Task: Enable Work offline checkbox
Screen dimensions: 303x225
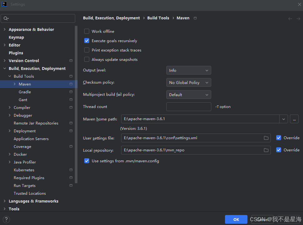Action: tap(87, 31)
